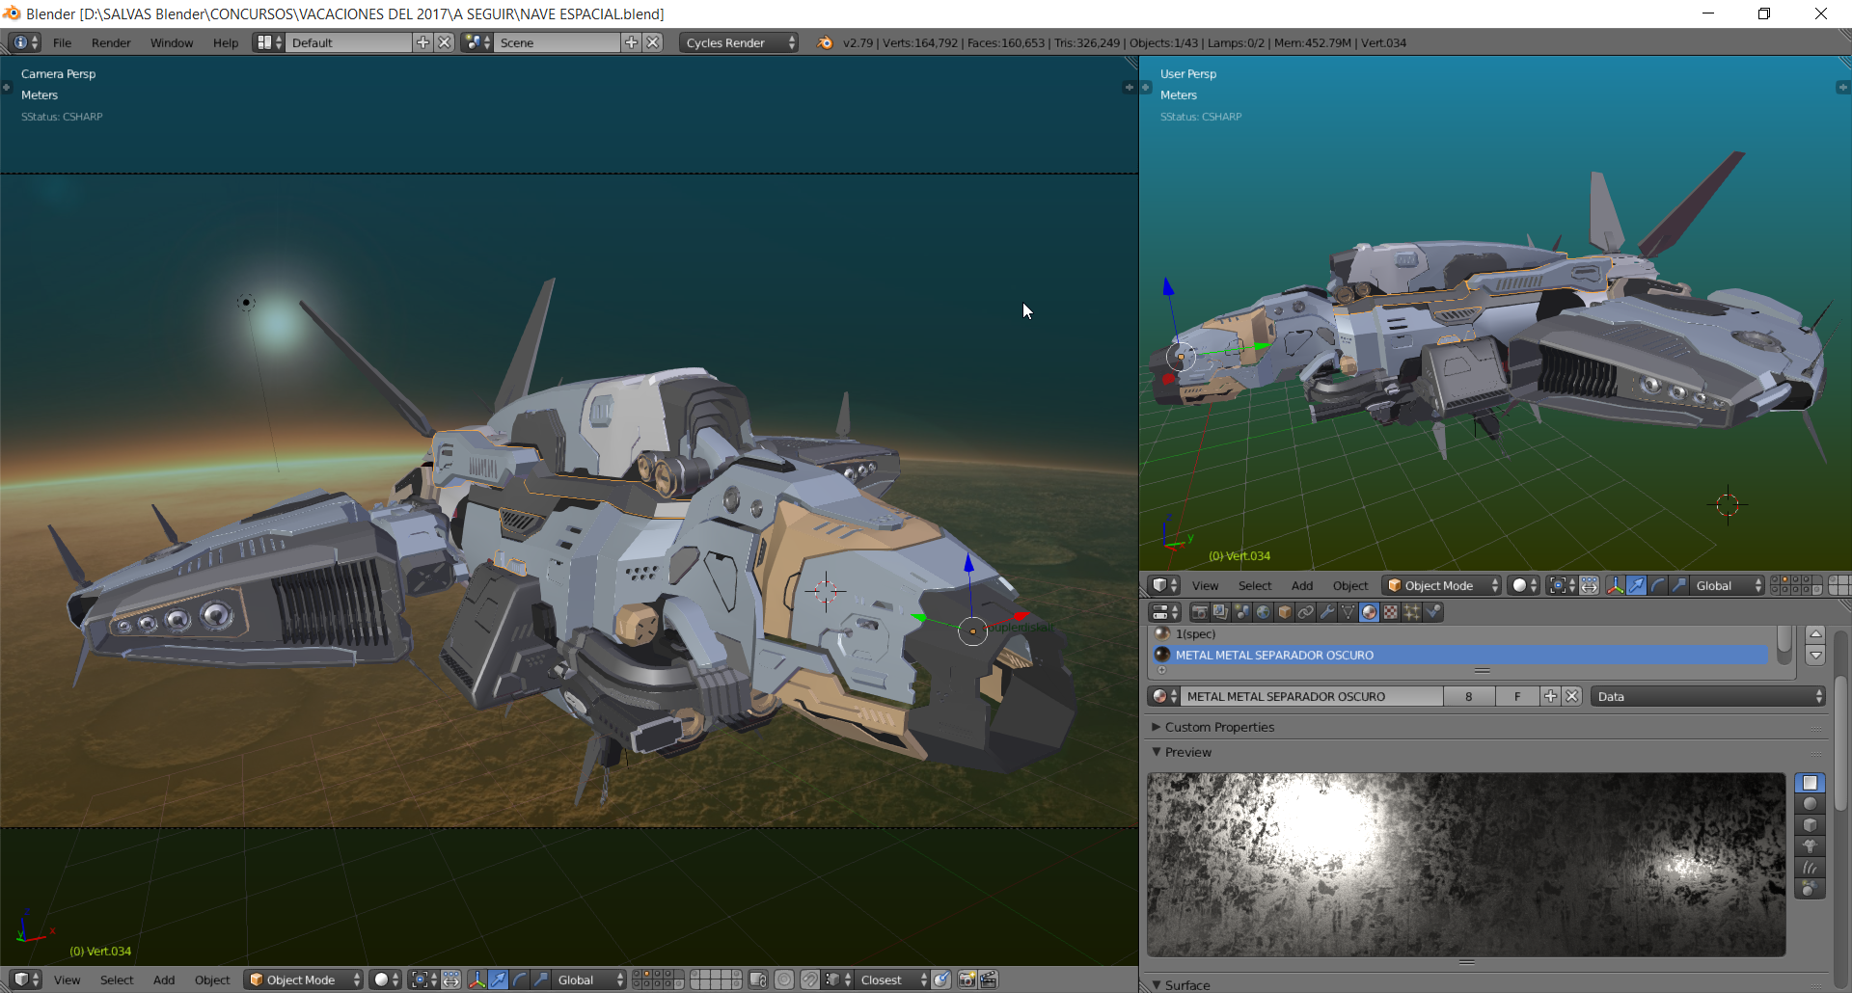Image resolution: width=1852 pixels, height=993 pixels.
Task: Open the Modifiers wrench tab
Action: click(x=1326, y=612)
